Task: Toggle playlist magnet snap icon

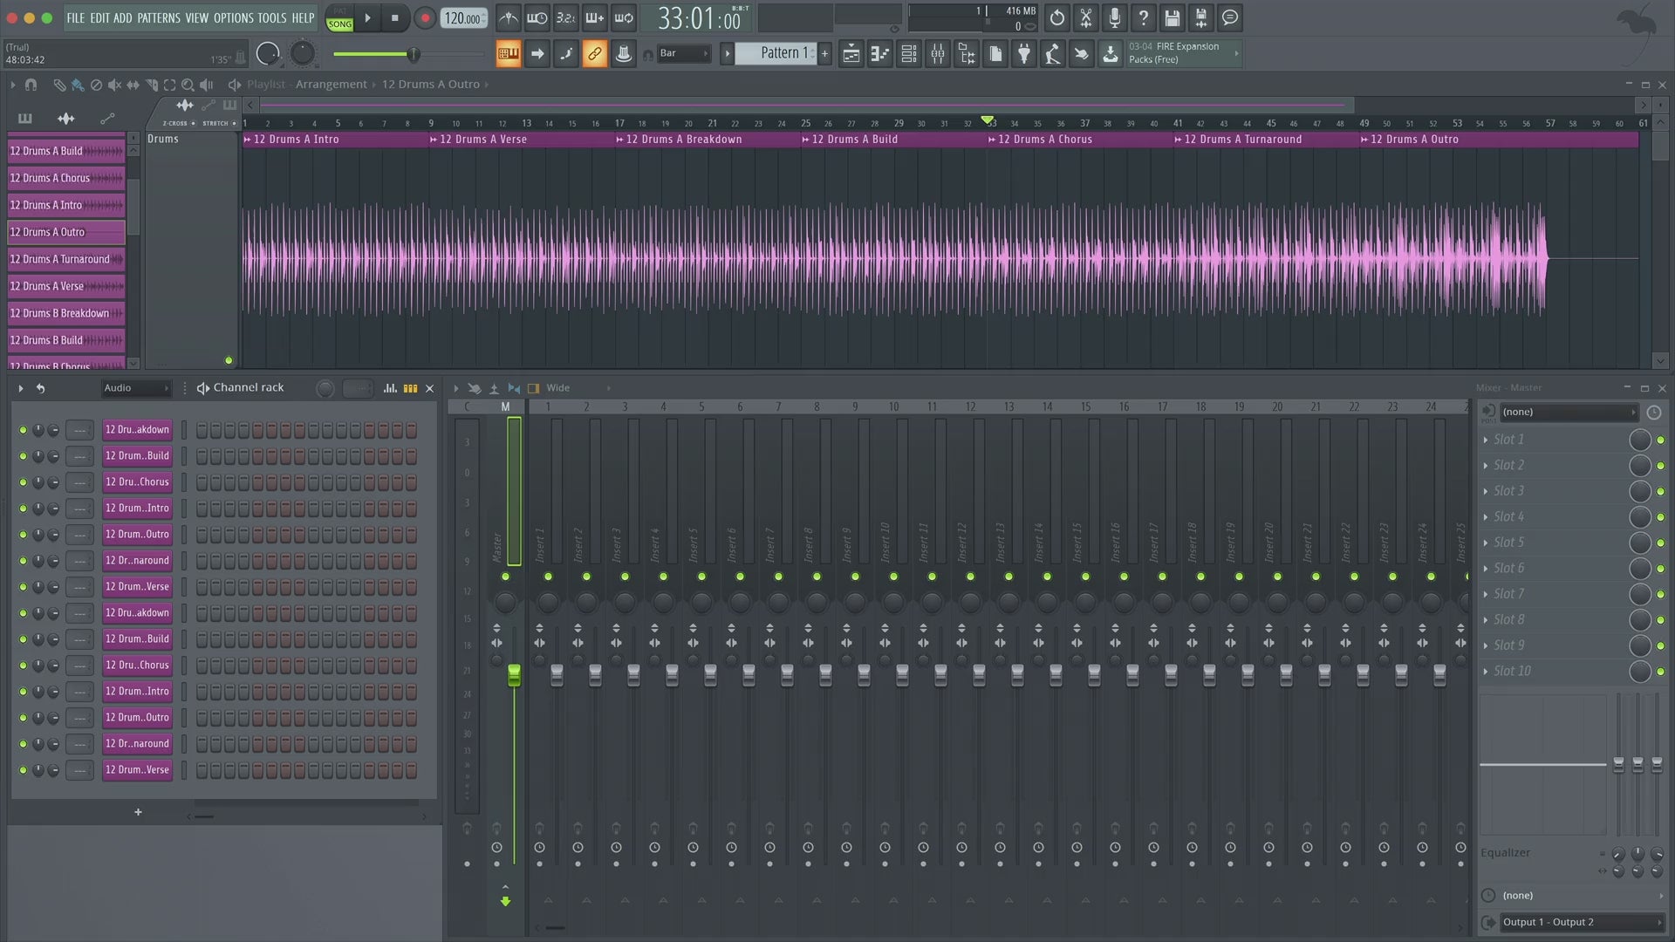Action: (x=31, y=85)
